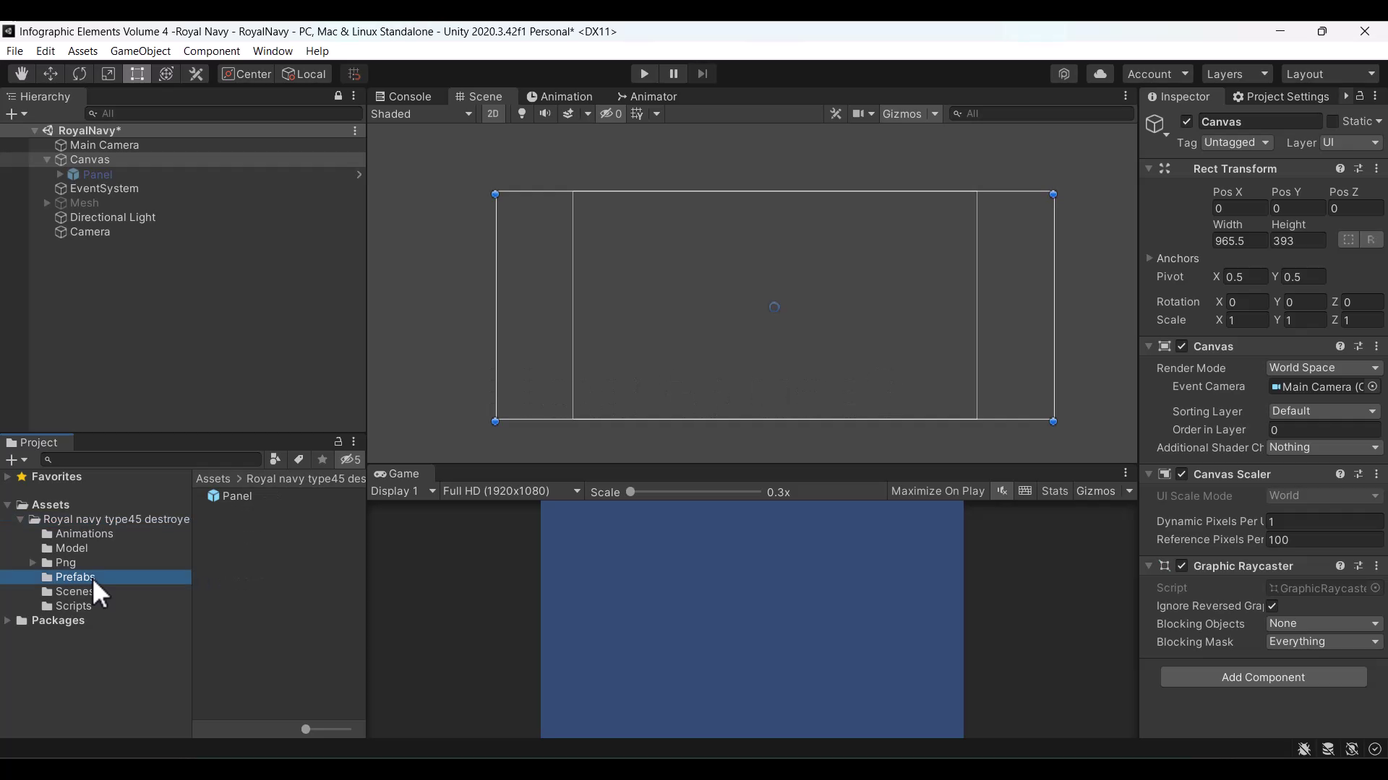Select the Rect tool

[137, 74]
